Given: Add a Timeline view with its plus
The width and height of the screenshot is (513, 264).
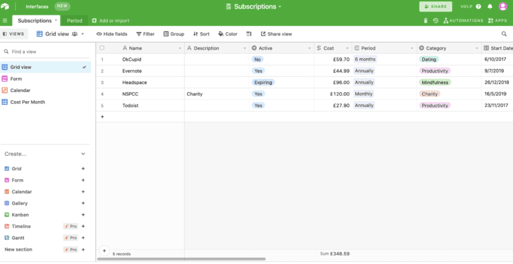Looking at the screenshot, I should click(x=83, y=227).
